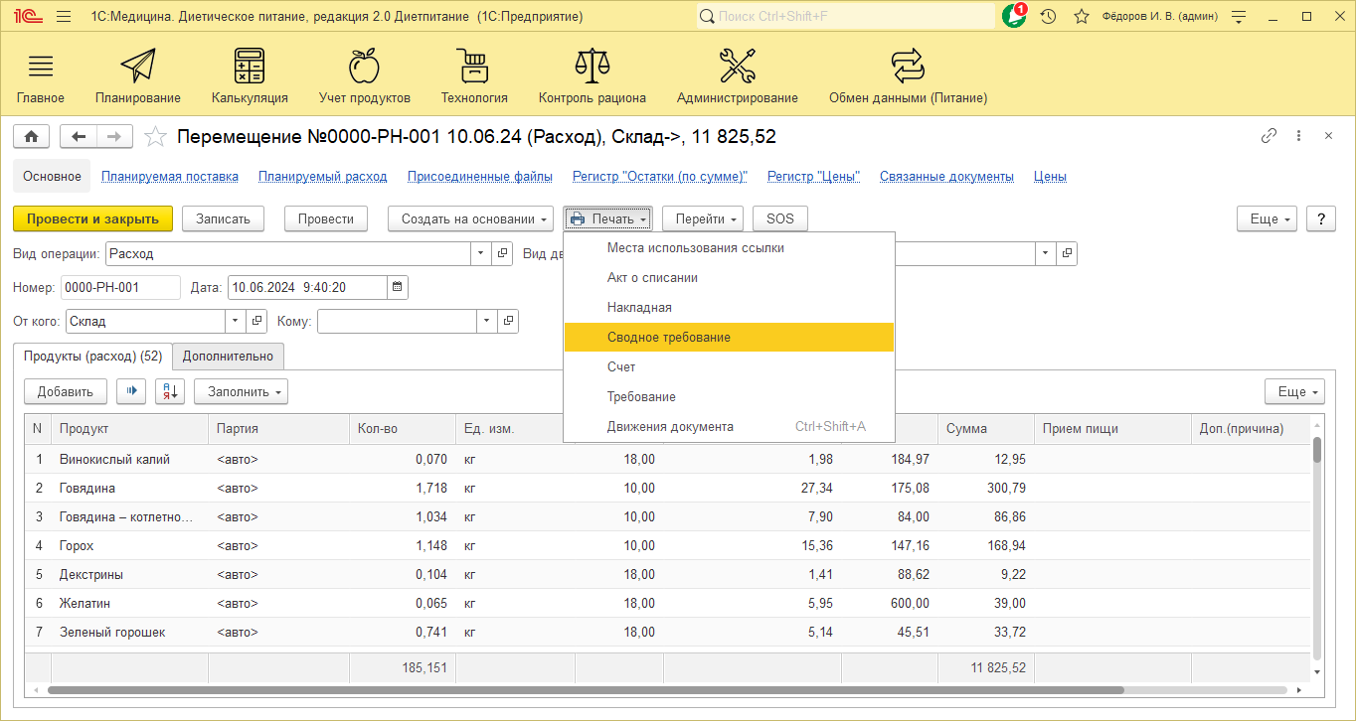Open the Заполнить dropdown
1356x721 pixels.
(241, 392)
